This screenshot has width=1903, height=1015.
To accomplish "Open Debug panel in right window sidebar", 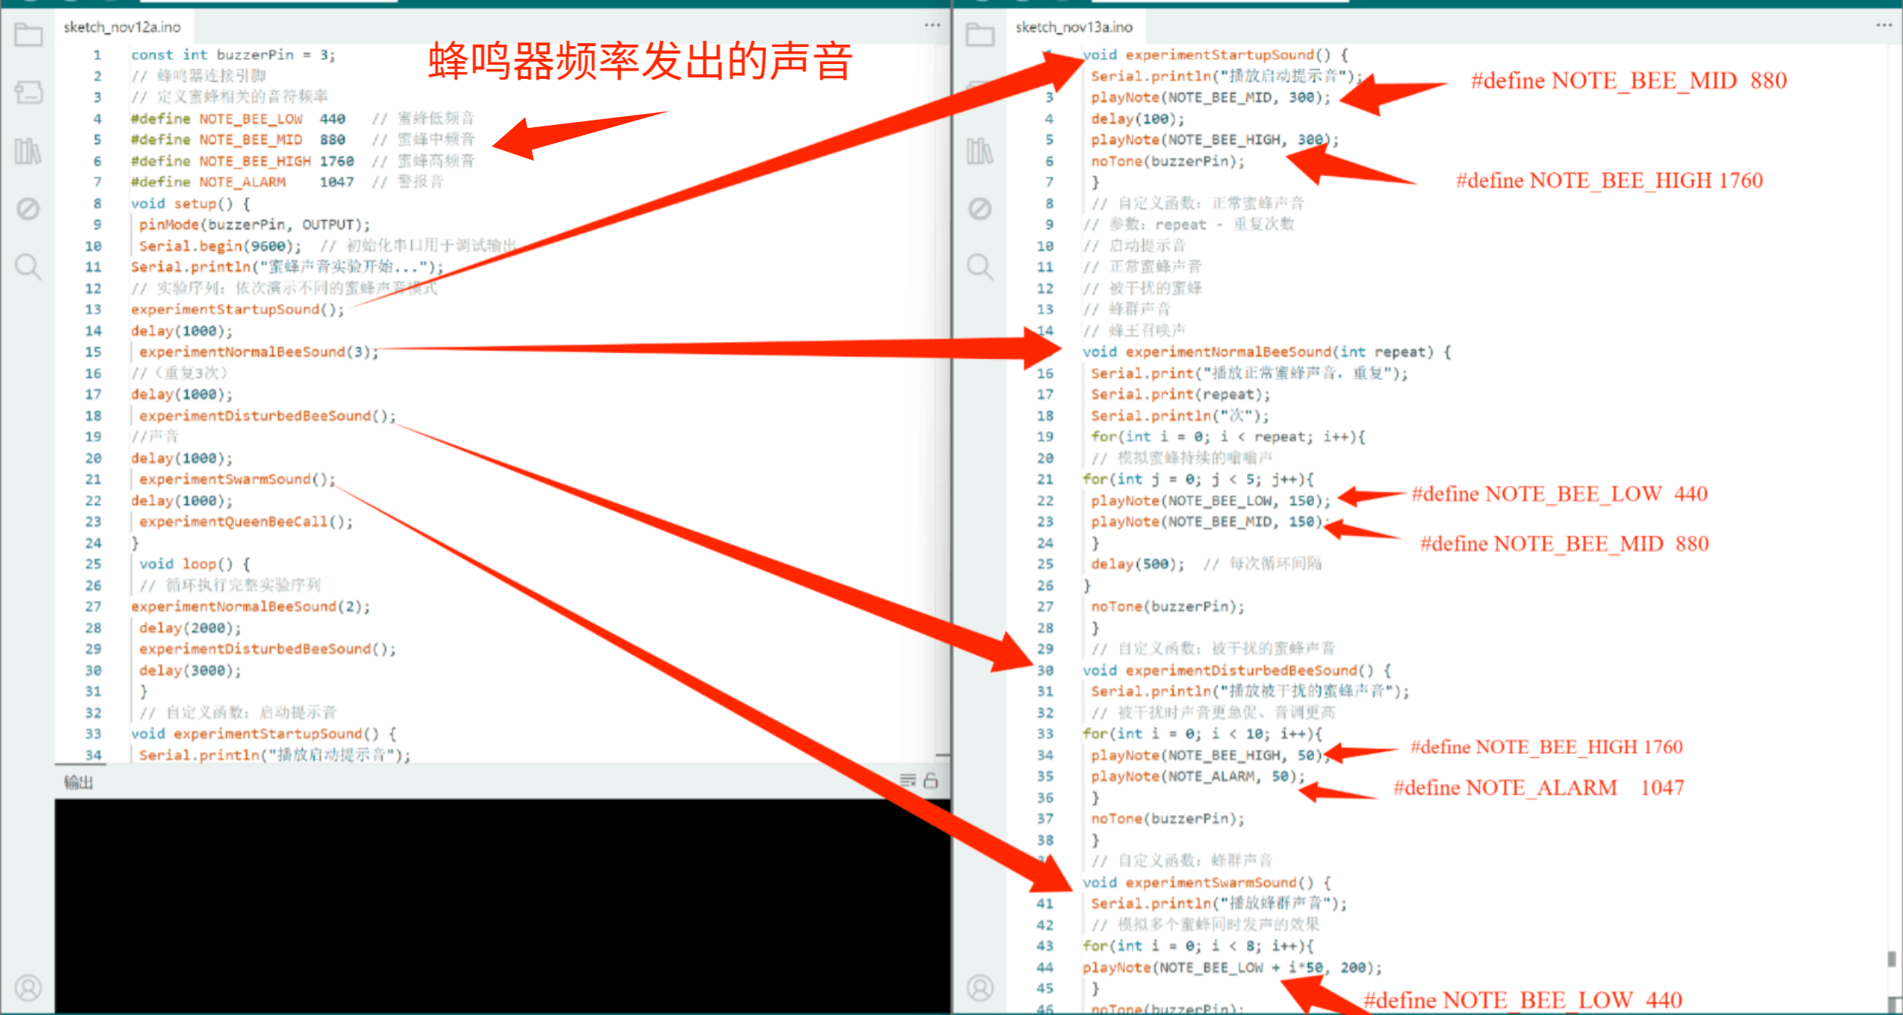I will click(980, 209).
